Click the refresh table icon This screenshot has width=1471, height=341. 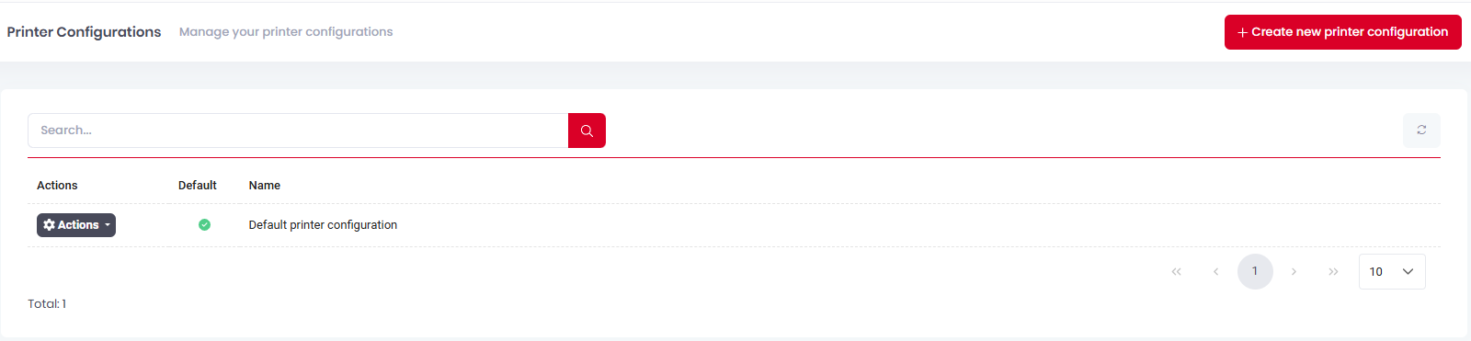(x=1421, y=131)
